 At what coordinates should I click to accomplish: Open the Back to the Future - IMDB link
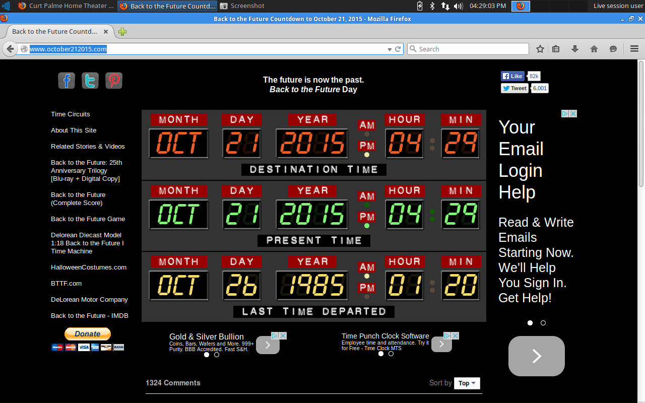coord(90,316)
